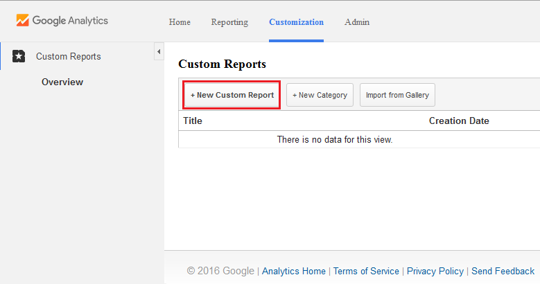The width and height of the screenshot is (540, 284).
Task: Click the '© 2016 Google' footer text
Action: point(220,271)
